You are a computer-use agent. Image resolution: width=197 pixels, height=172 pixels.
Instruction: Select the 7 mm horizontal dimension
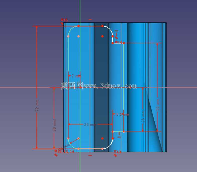click(x=76, y=76)
